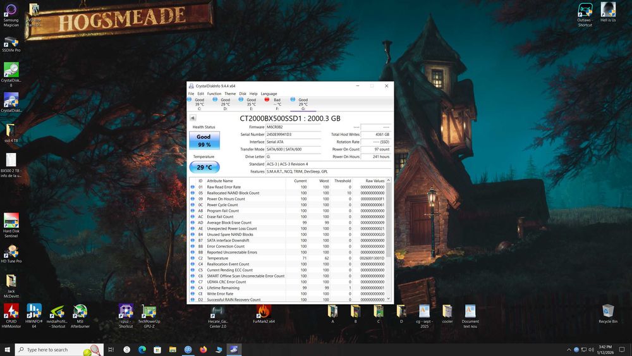Open the Help menu in CrystalDiskInfo
The height and width of the screenshot is (356, 632).
253,94
